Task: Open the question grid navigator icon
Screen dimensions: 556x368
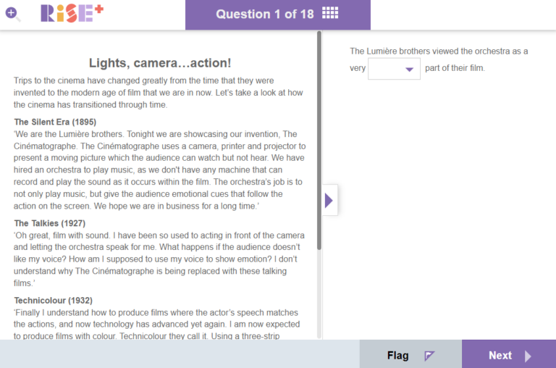Action: 330,14
